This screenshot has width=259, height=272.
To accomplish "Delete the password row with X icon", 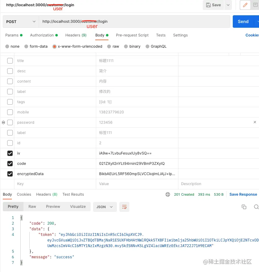I will (x=255, y=122).
